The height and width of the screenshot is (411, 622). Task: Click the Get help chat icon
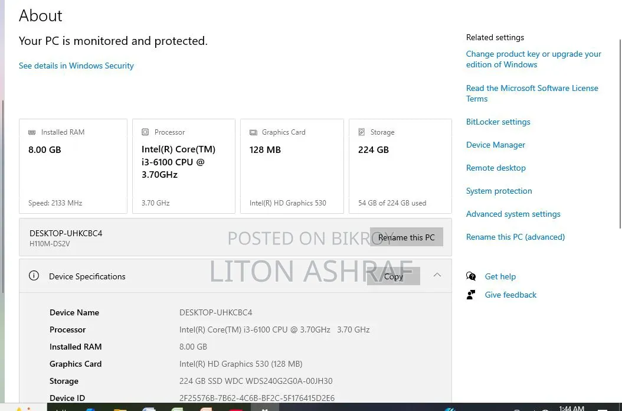tap(471, 276)
